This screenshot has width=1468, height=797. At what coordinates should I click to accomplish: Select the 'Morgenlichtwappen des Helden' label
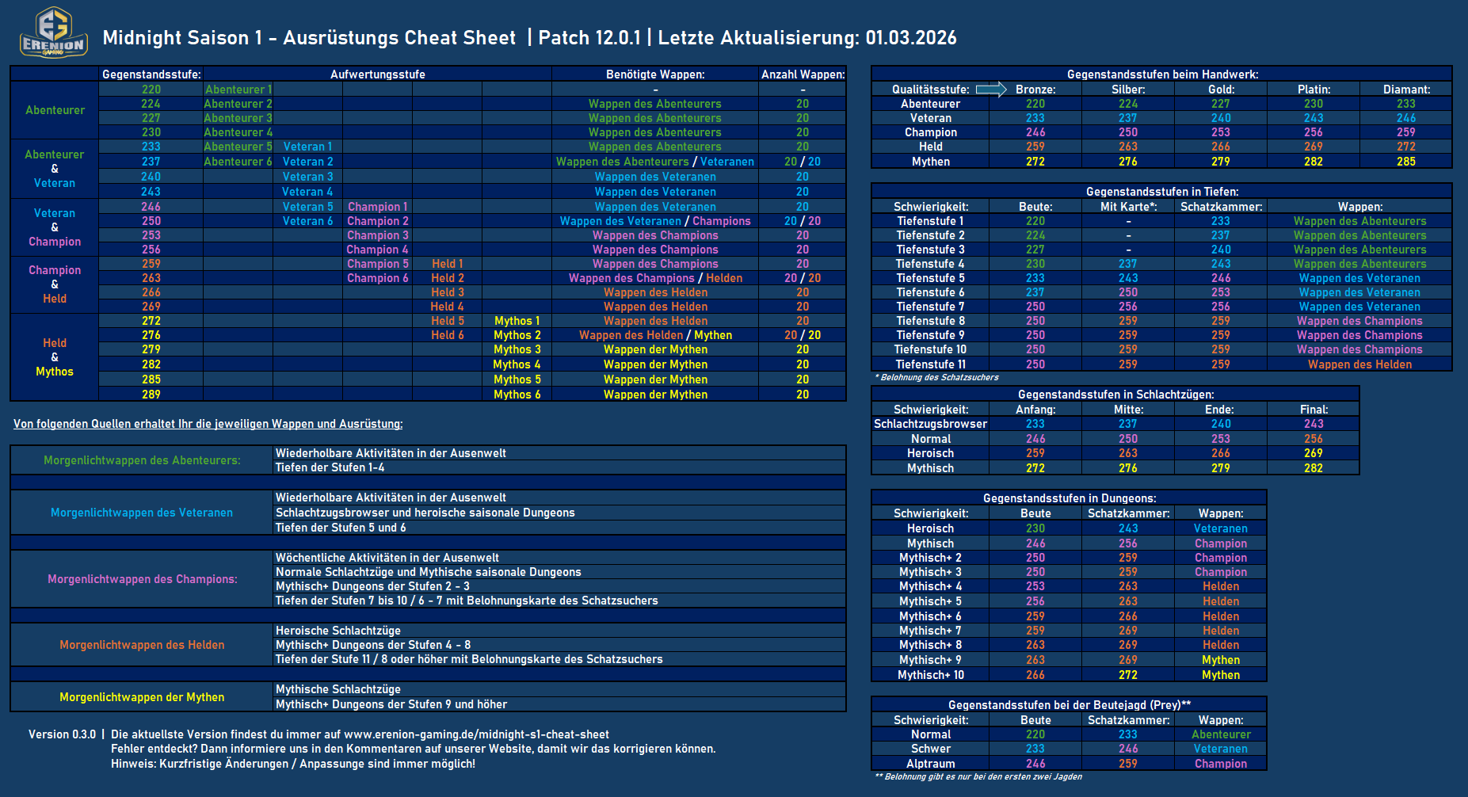pyautogui.click(x=142, y=645)
